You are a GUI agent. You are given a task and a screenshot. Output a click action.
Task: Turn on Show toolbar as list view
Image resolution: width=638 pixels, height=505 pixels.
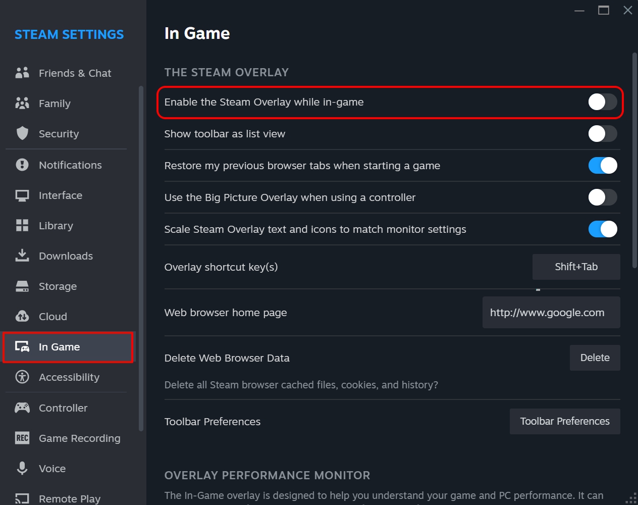coord(602,133)
